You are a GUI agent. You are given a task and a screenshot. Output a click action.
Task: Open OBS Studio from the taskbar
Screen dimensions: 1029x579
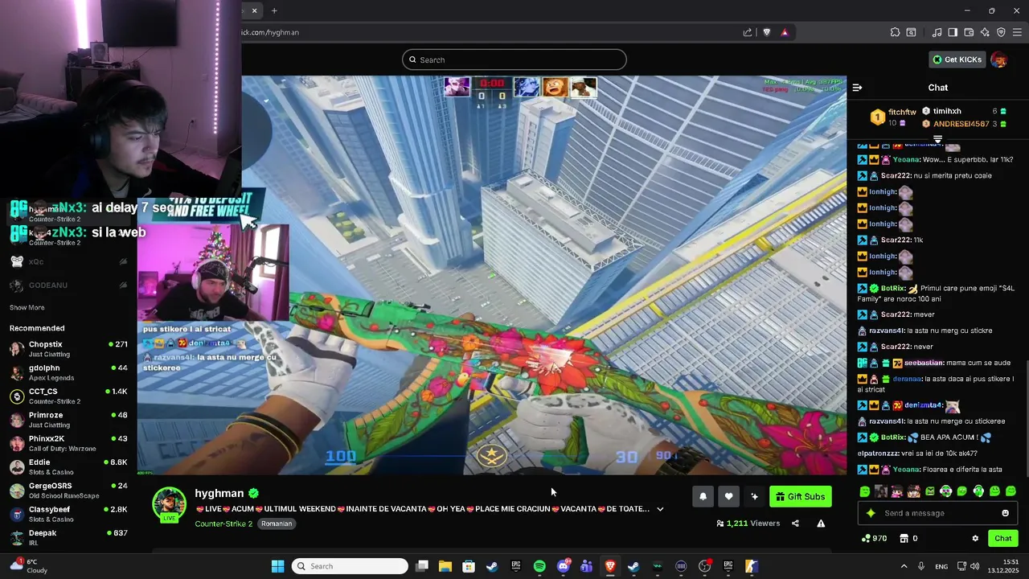point(704,566)
